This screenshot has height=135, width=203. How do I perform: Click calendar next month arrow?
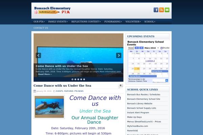(141, 48)
